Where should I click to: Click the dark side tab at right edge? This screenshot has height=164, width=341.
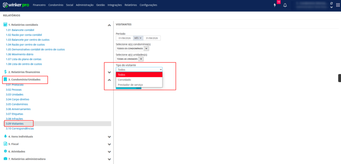click(339, 78)
